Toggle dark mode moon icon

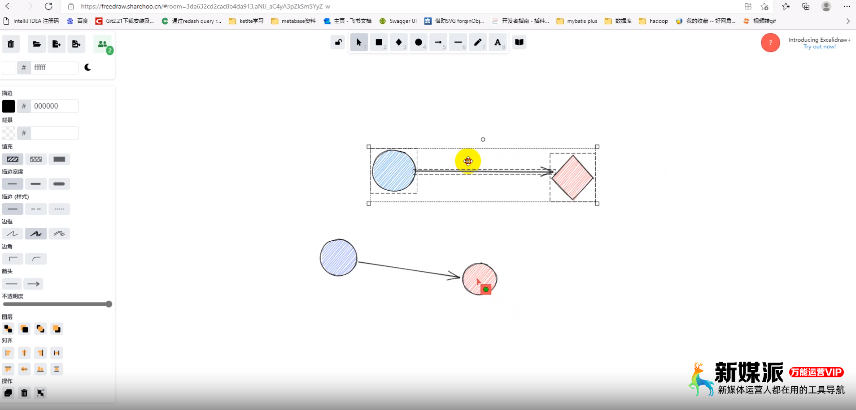[x=88, y=67]
